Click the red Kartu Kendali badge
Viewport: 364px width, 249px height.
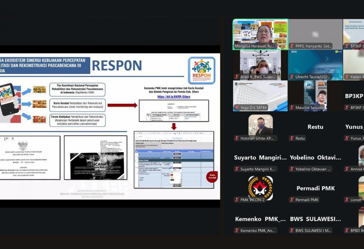pos(212,176)
